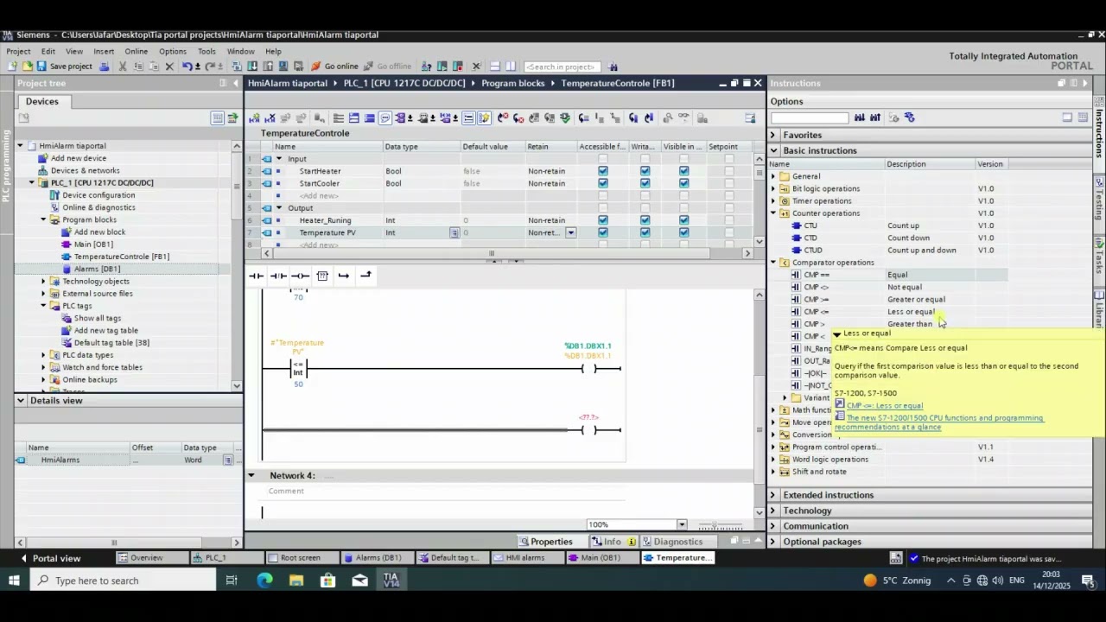The width and height of the screenshot is (1106, 622).
Task: Select the CMP == Equal instruction
Action: pos(817,275)
